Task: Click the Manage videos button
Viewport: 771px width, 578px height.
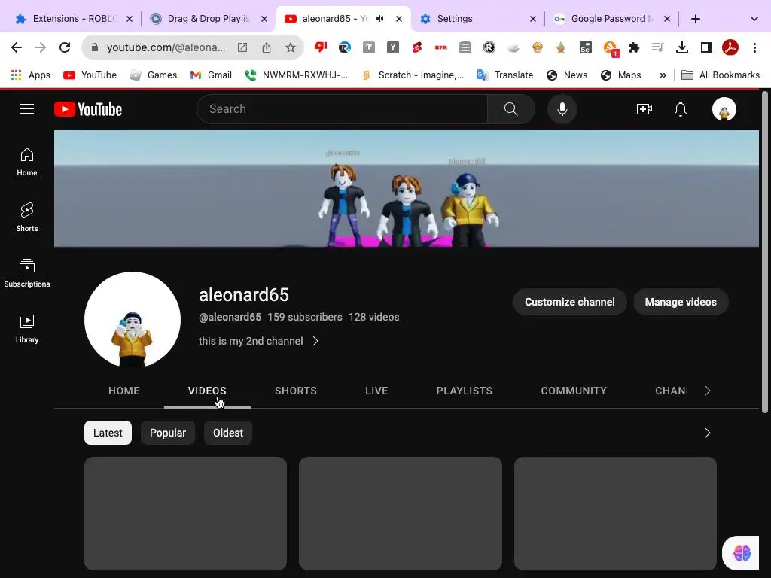Action: click(681, 302)
